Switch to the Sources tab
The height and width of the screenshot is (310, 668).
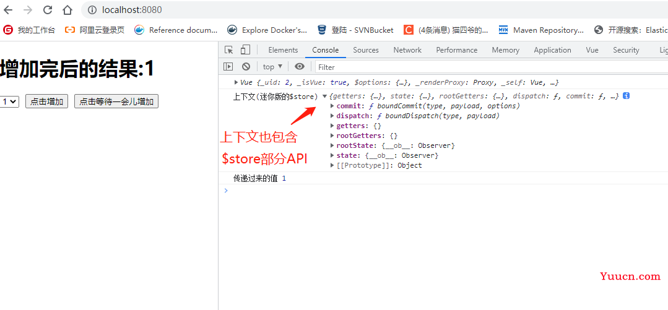(x=365, y=50)
